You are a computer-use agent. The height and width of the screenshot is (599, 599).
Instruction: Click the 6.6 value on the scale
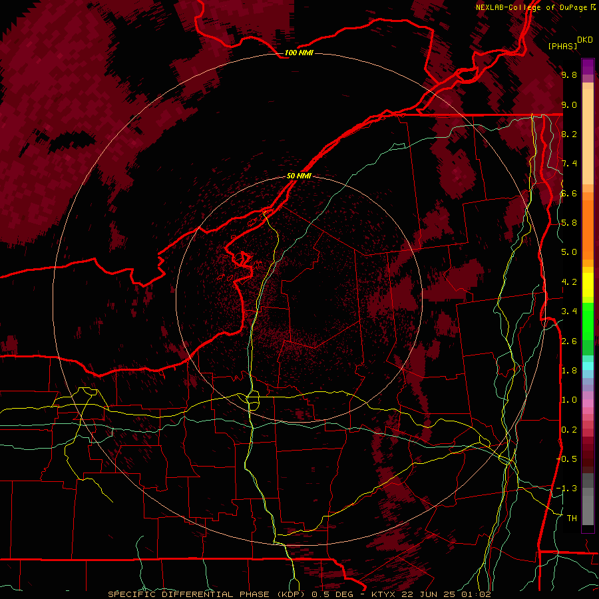(x=569, y=193)
